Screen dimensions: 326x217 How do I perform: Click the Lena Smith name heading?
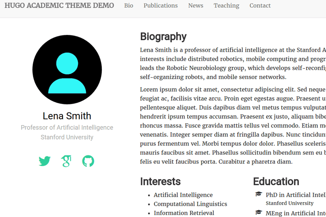[67, 116]
